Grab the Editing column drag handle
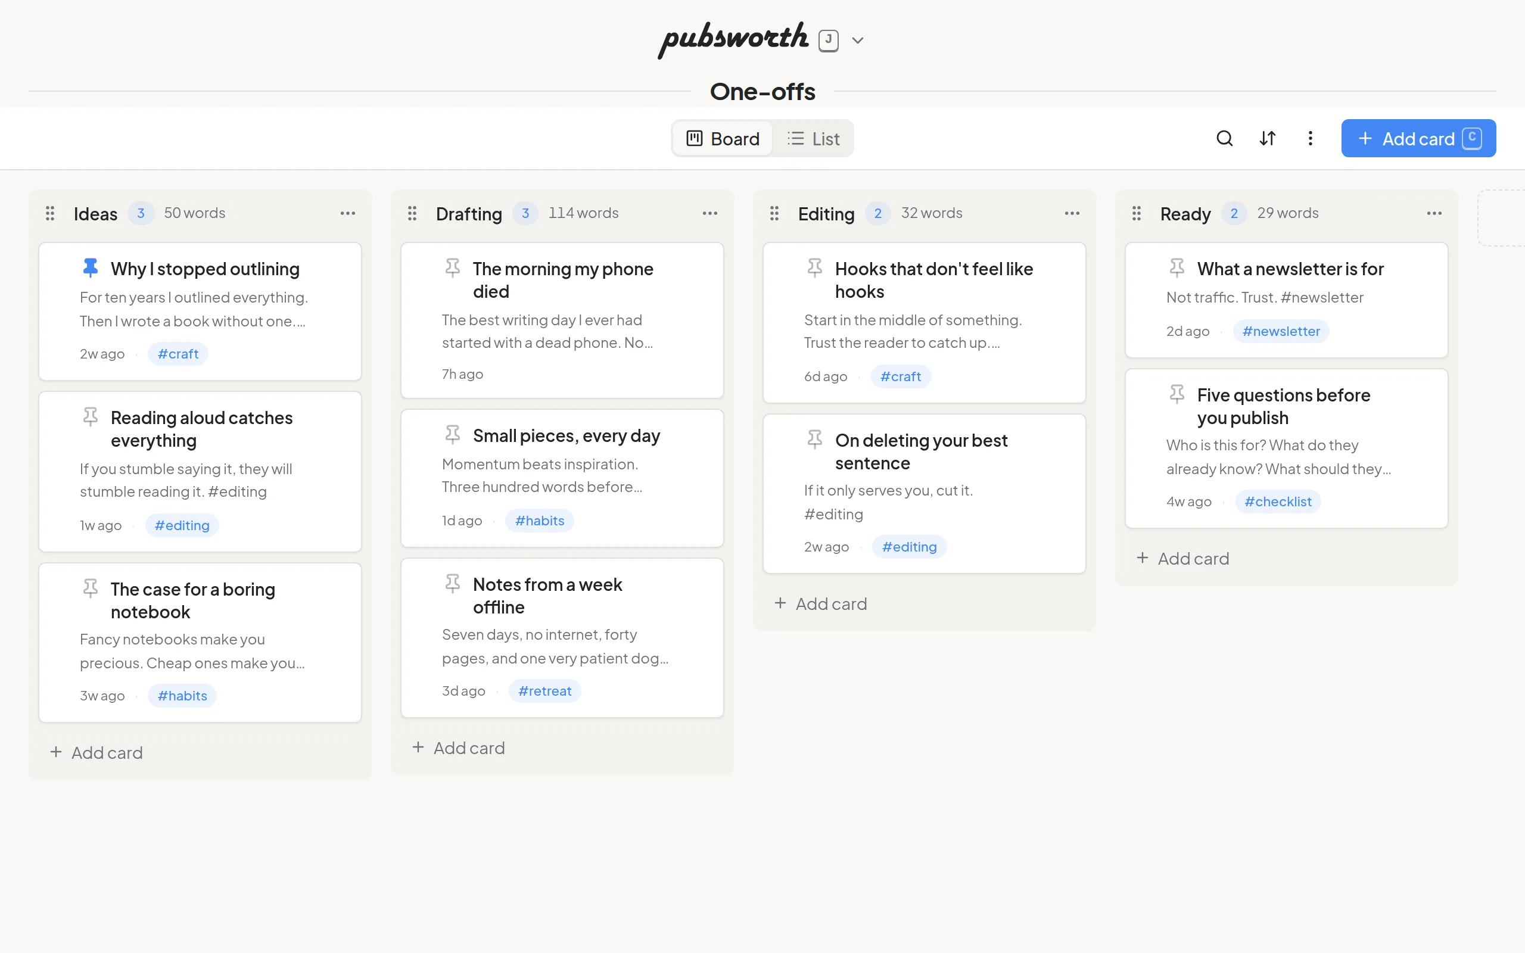 pyautogui.click(x=774, y=214)
